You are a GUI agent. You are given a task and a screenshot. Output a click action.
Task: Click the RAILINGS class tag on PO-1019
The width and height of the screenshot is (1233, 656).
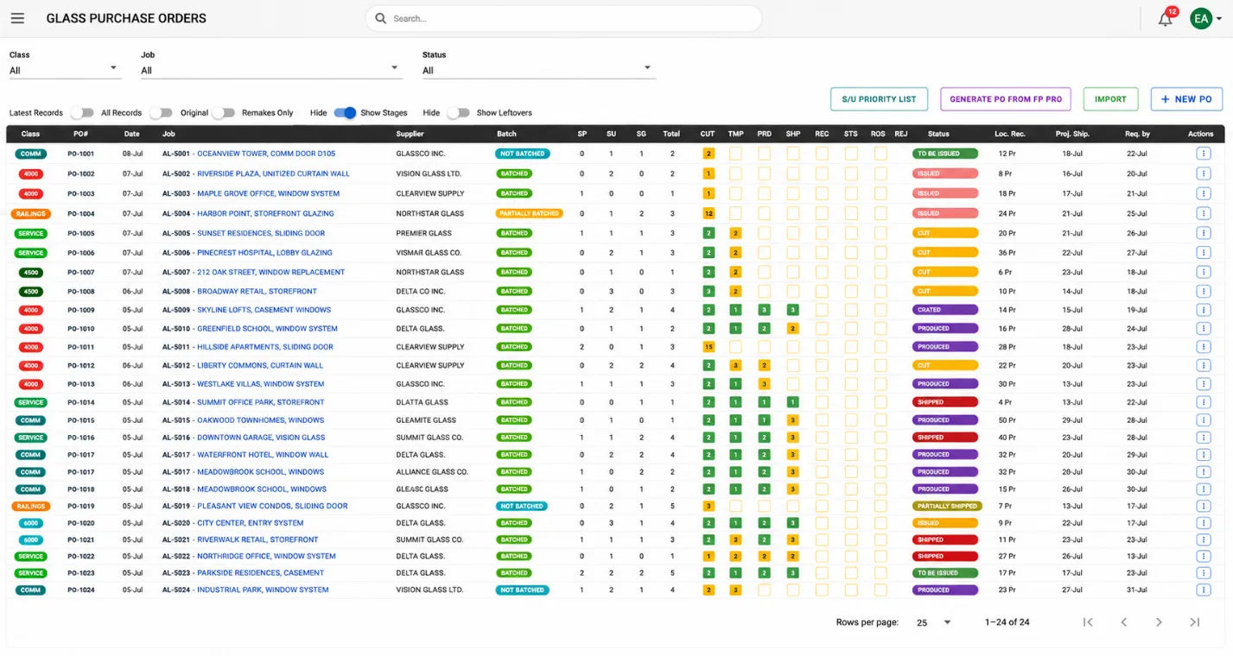(x=30, y=507)
